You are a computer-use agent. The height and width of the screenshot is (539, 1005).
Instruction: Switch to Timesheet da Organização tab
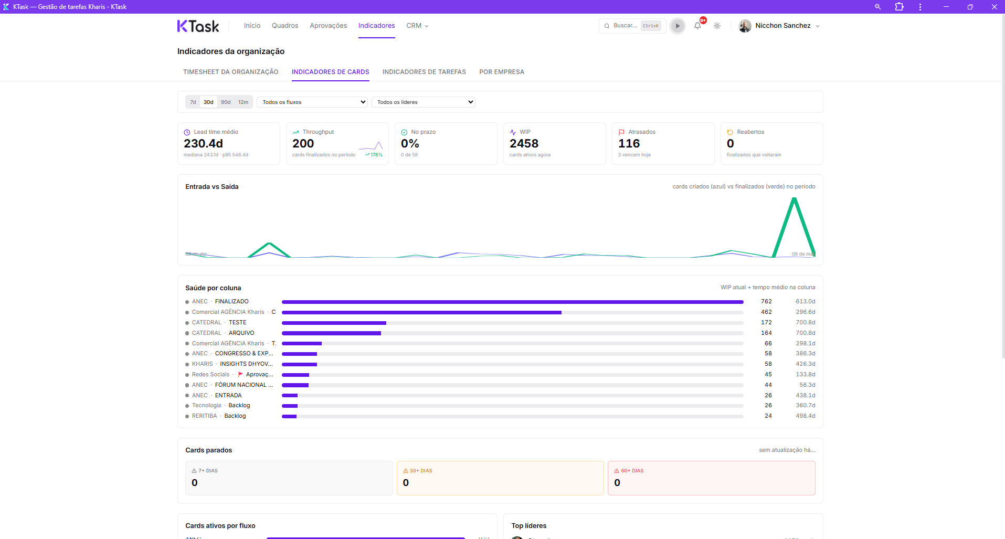pos(231,72)
